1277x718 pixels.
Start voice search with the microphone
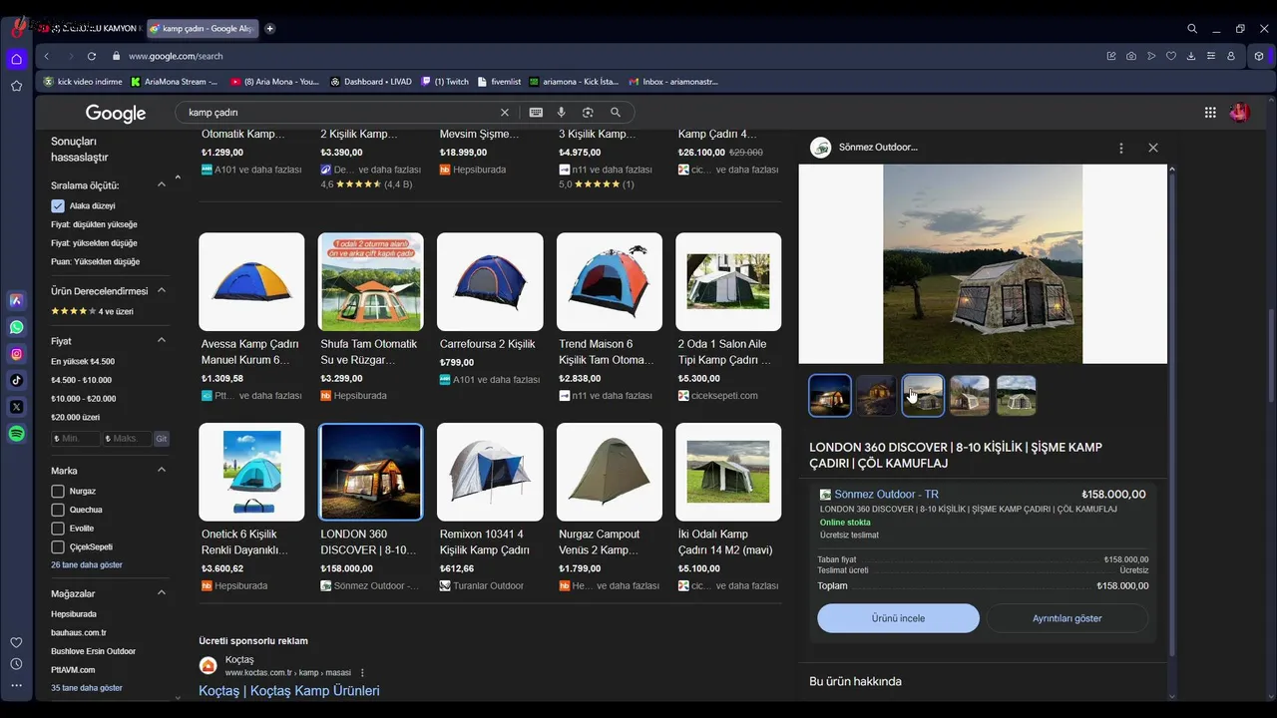[x=562, y=113]
